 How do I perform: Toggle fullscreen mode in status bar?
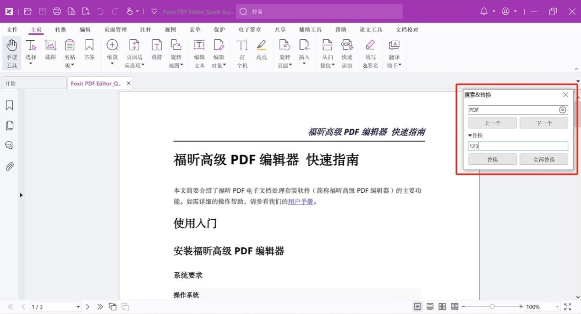(568, 307)
